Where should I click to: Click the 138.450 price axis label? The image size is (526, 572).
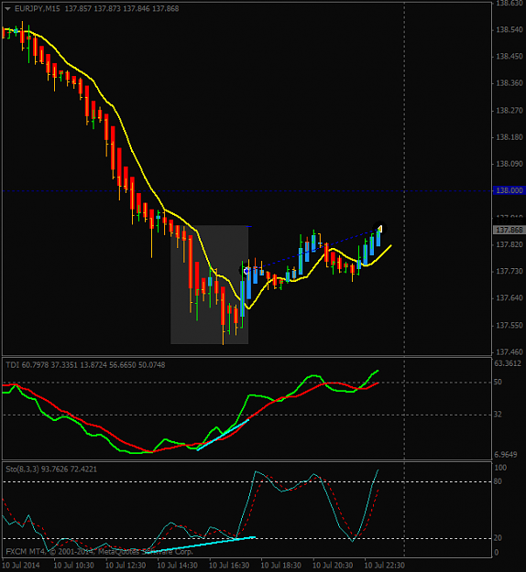click(510, 57)
